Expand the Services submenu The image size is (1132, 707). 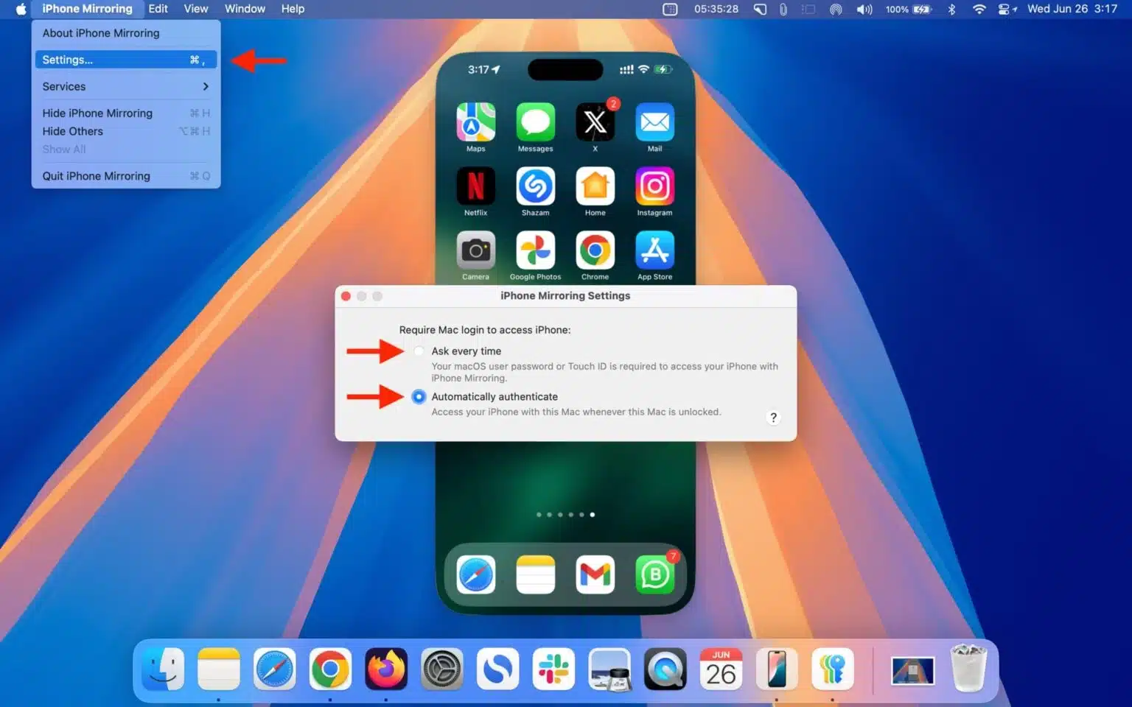point(126,86)
